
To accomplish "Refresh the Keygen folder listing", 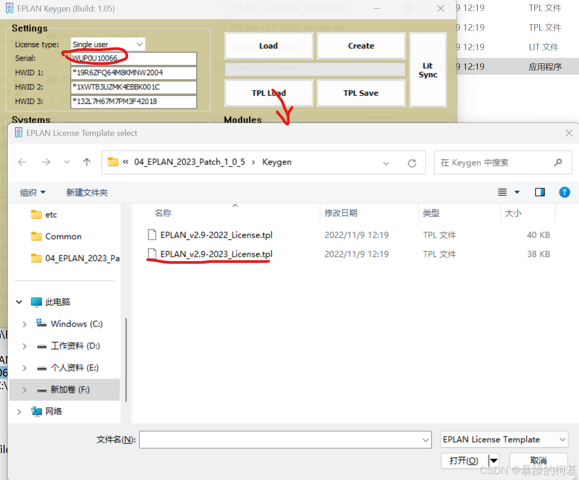I will point(412,163).
